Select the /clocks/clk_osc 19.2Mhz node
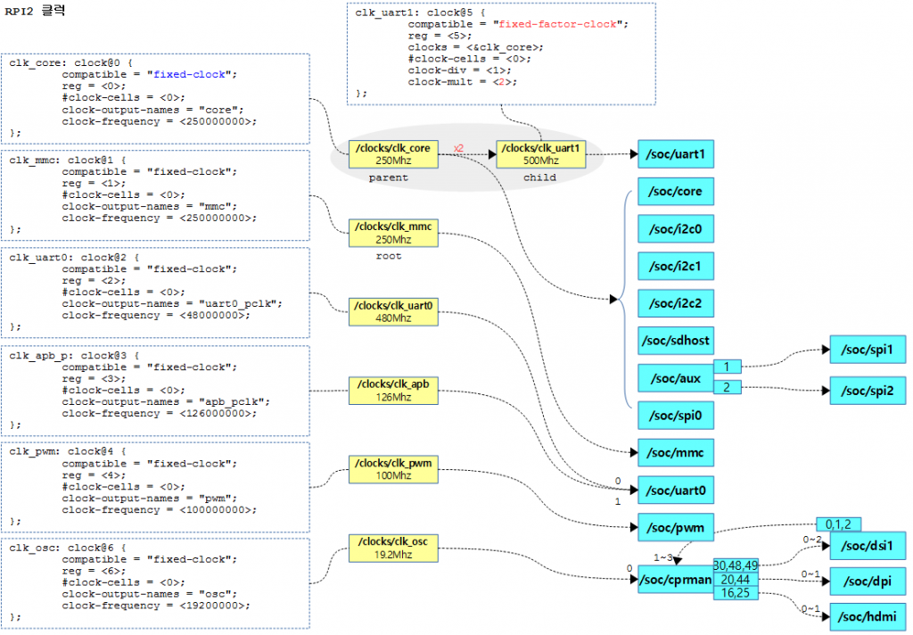 pos(393,548)
